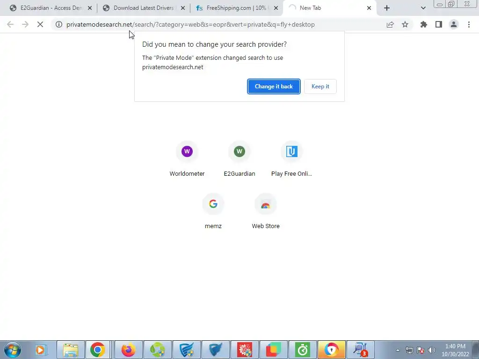Open the profile avatar menu
This screenshot has width=479, height=359.
(x=454, y=24)
